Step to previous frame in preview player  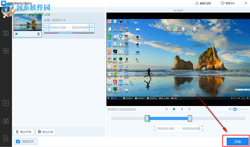point(166,109)
